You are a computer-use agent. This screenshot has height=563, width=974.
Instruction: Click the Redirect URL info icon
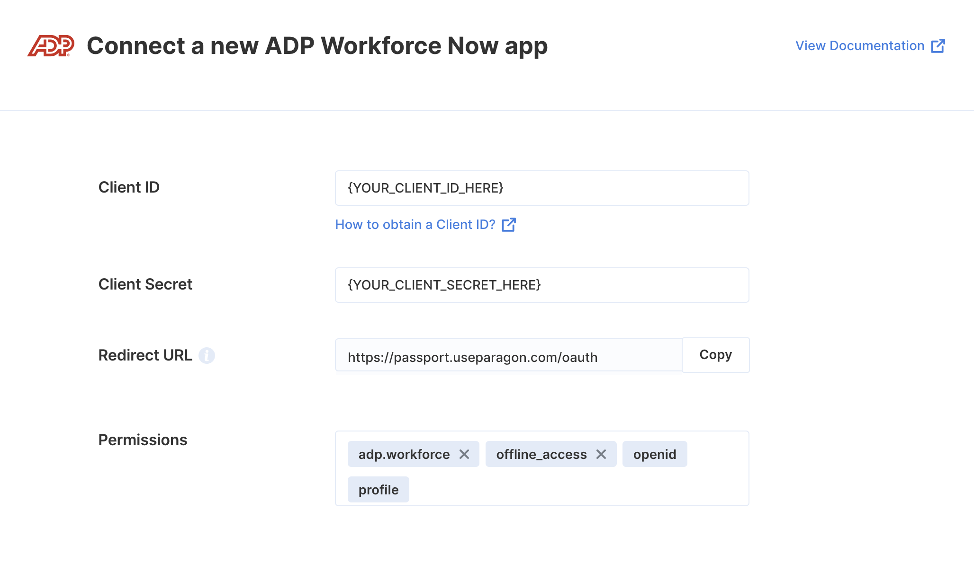[x=207, y=355]
